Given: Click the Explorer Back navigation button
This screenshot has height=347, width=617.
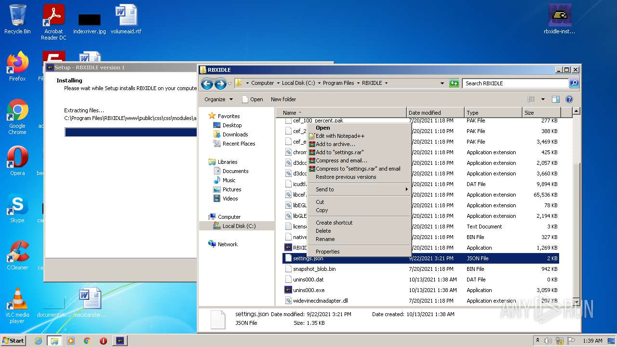Looking at the screenshot, I should click(207, 83).
